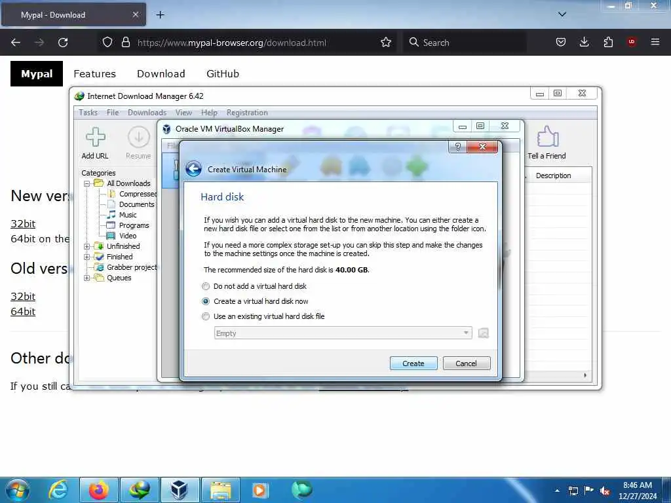Select Create a virtual hard disk now
This screenshot has height=503, width=671.
tap(206, 301)
